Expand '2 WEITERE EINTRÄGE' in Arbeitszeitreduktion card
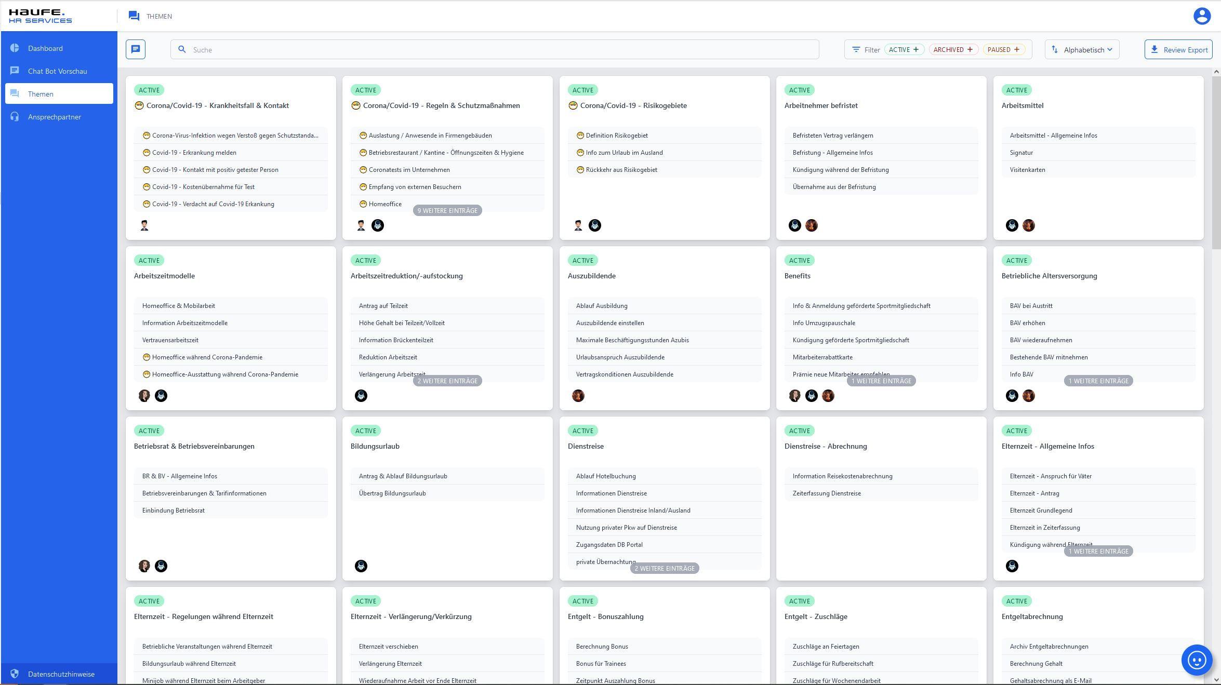This screenshot has height=685, width=1221. [x=447, y=381]
